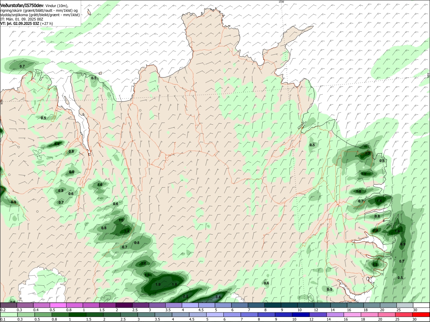The height and width of the screenshot is (322, 430).
Task: Click the 1.8 precipitation value on the map
Action: click(174, 284)
